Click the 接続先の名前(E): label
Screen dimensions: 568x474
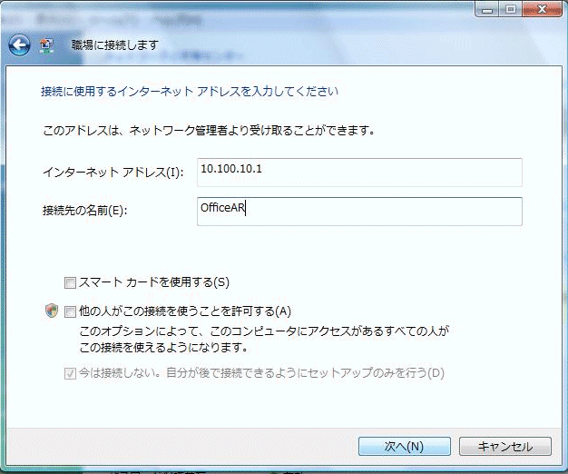point(84,210)
